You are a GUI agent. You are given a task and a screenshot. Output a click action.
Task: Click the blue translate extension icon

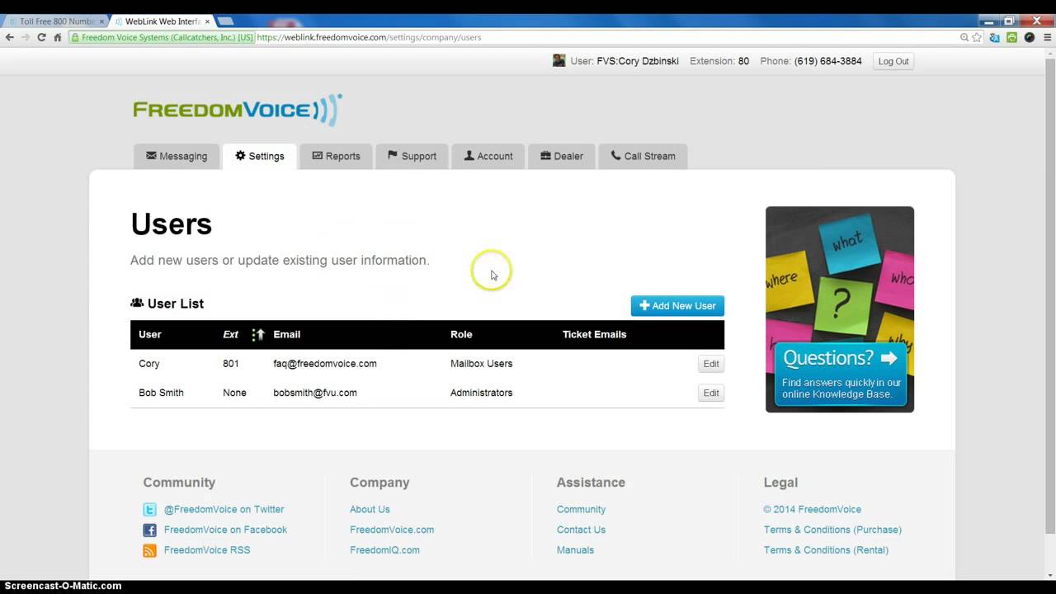click(994, 37)
